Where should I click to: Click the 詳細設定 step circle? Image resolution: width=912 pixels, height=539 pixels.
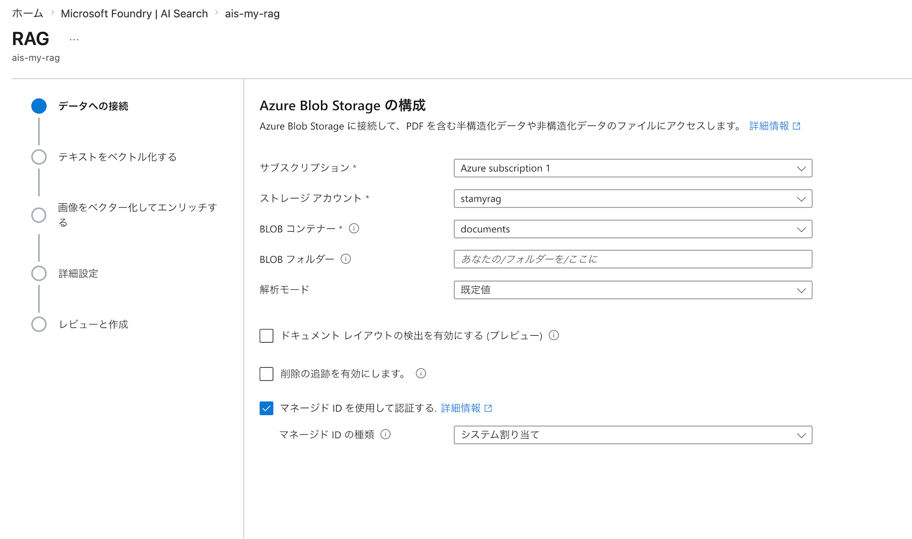39,273
